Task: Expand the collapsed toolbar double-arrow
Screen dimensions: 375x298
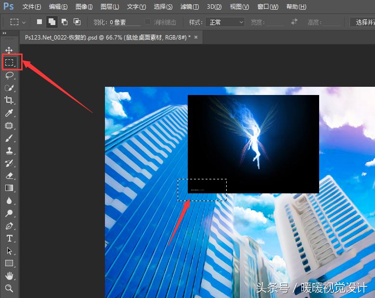Action: click(x=4, y=33)
